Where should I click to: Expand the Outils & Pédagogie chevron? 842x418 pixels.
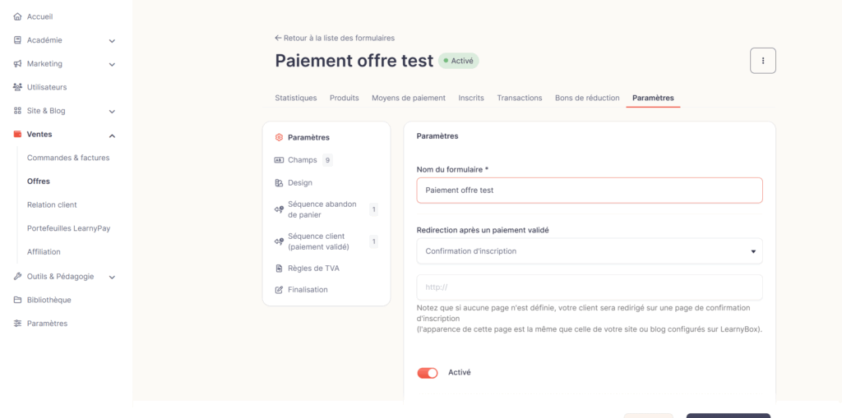pyautogui.click(x=112, y=278)
